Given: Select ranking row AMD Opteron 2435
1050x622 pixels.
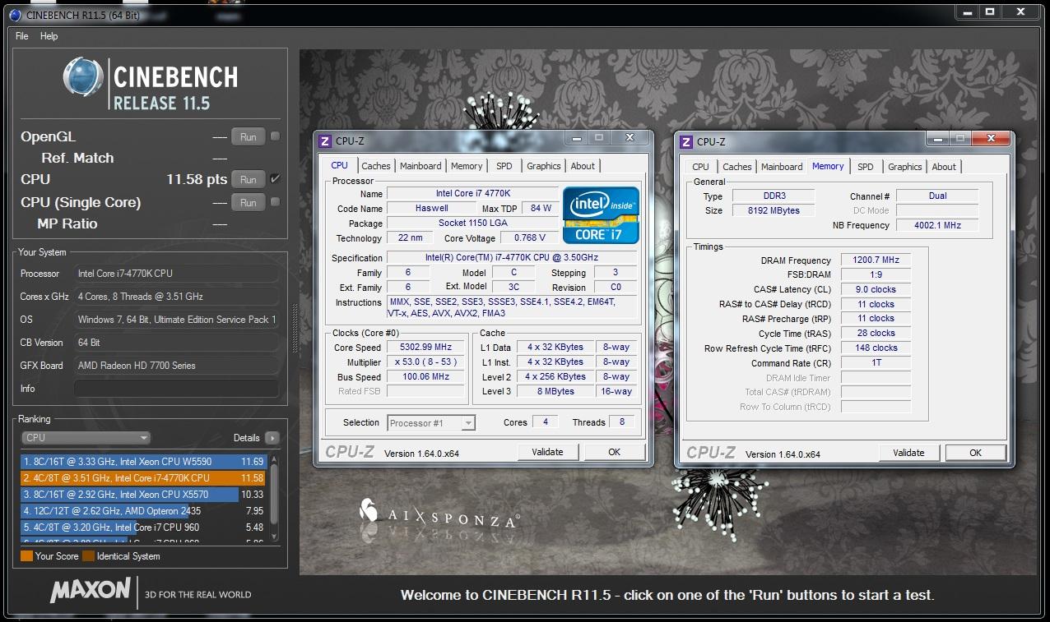Looking at the screenshot, I should [x=143, y=511].
